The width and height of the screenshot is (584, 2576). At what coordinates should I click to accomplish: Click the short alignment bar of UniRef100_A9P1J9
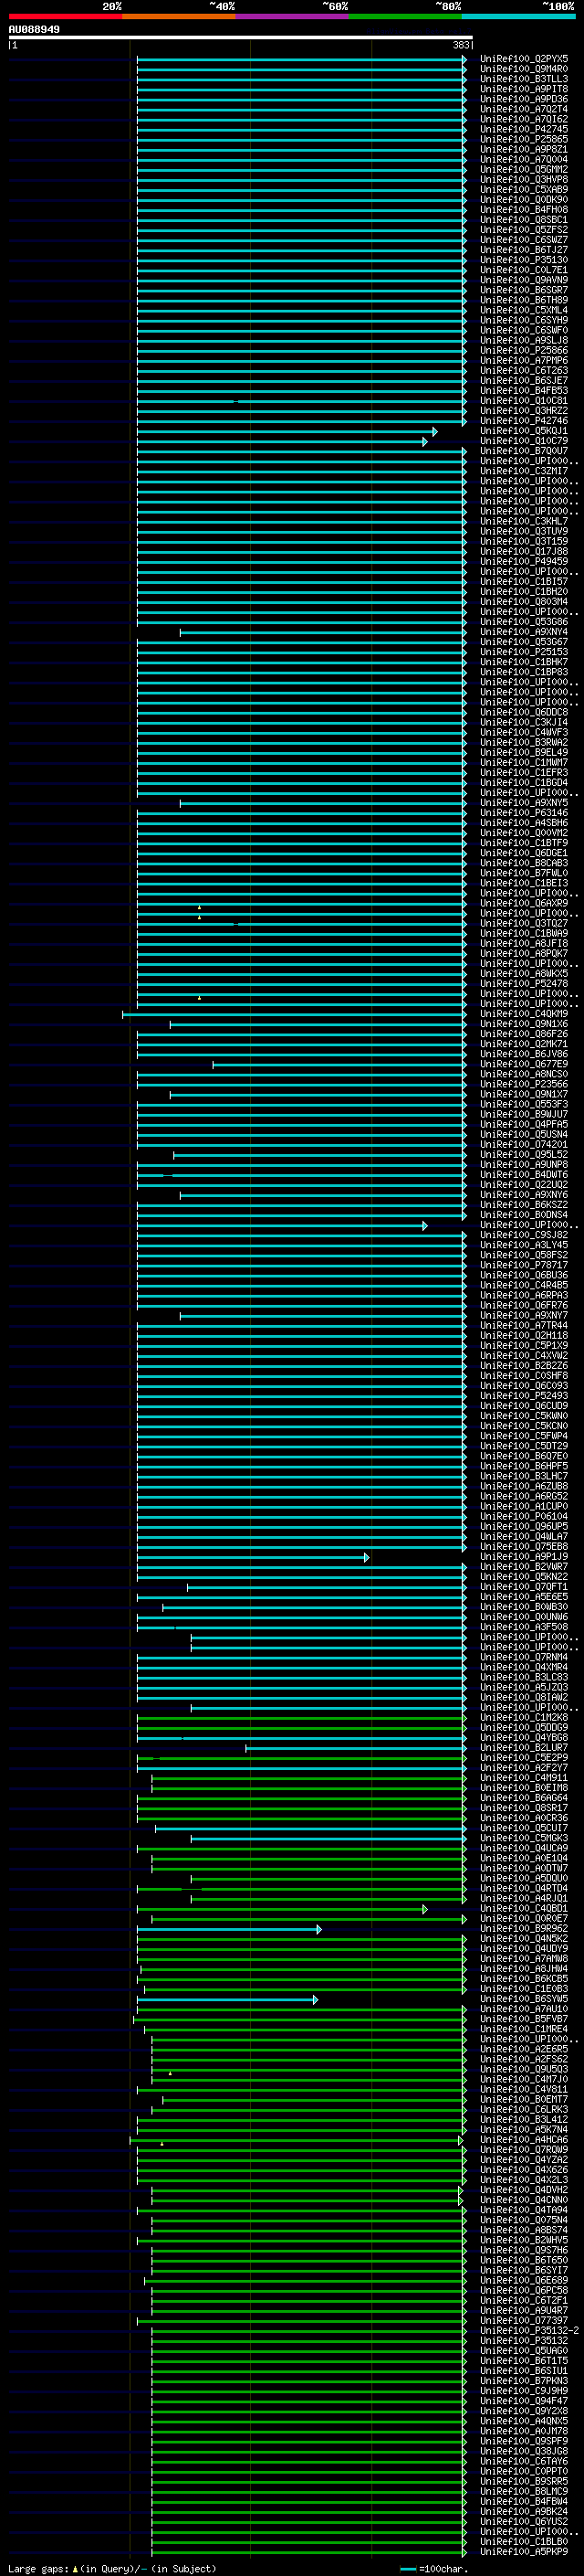click(253, 1557)
